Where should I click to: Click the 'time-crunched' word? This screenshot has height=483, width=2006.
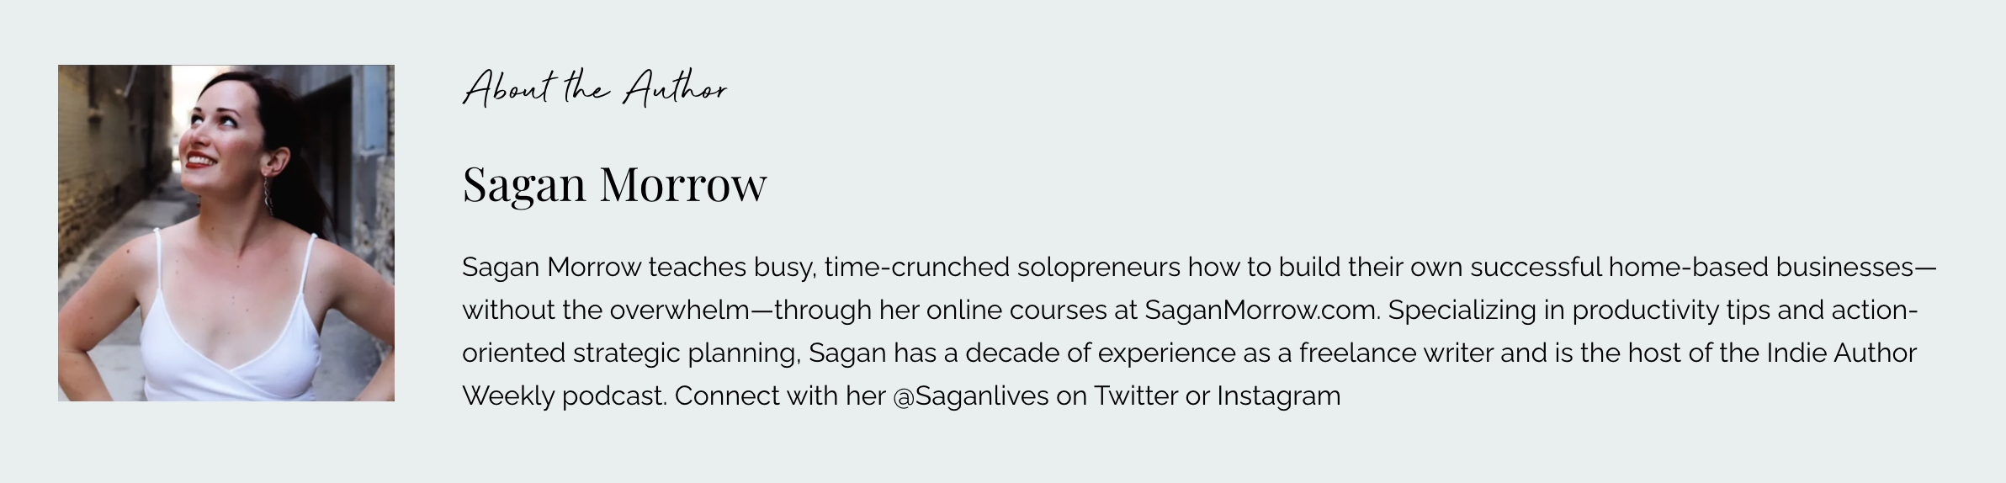[916, 268]
